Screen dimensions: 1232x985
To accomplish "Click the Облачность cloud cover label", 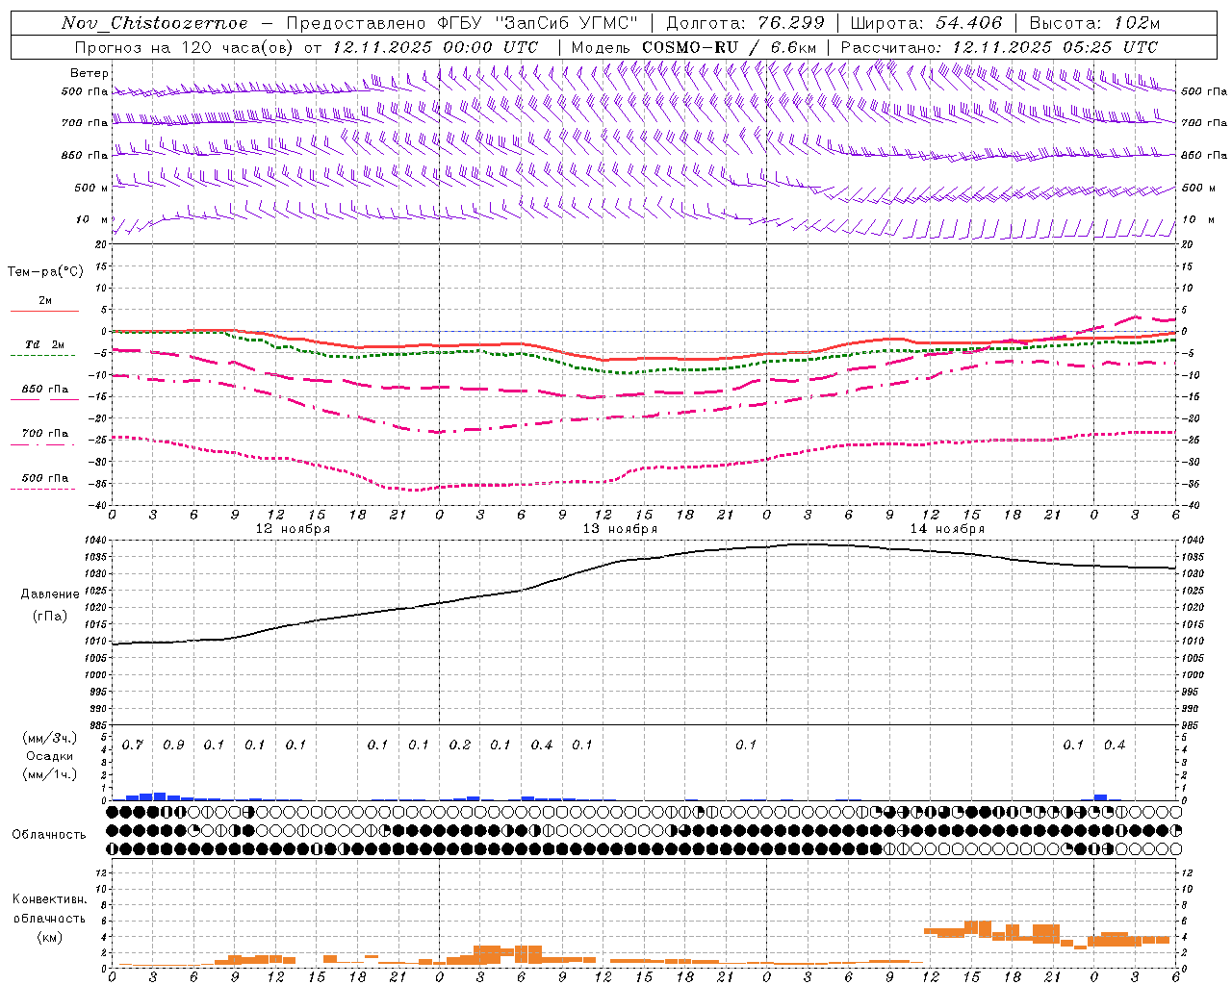I will point(49,834).
